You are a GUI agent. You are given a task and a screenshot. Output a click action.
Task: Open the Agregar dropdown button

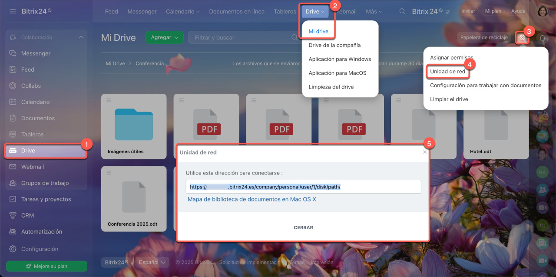pyautogui.click(x=165, y=38)
